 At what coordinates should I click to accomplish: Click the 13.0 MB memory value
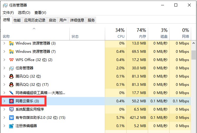click(x=139, y=43)
